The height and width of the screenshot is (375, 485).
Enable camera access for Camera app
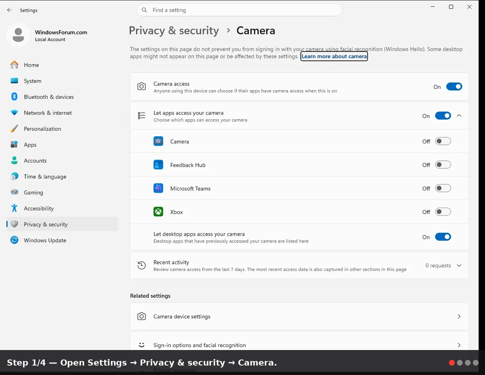[443, 141]
